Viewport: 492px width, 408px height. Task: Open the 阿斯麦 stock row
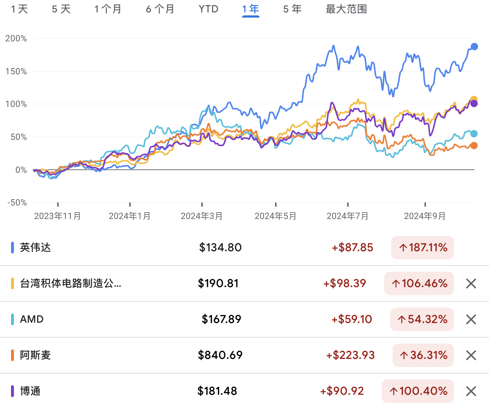click(245, 355)
